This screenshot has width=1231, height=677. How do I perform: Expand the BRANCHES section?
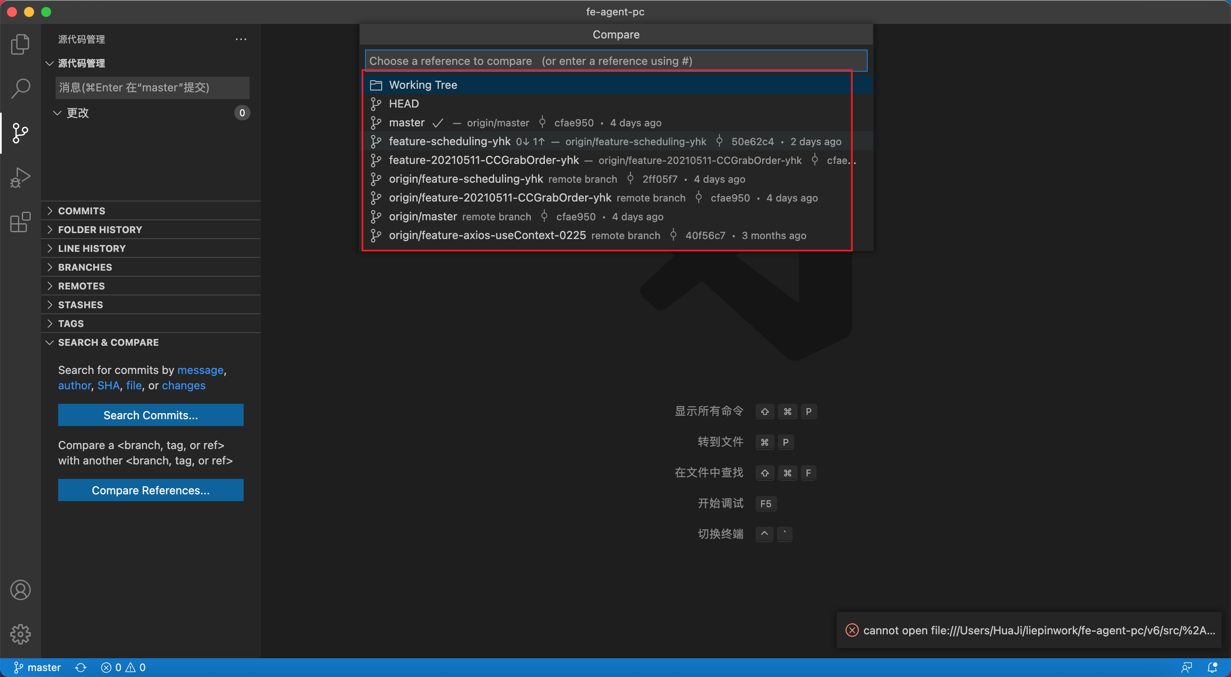85,267
